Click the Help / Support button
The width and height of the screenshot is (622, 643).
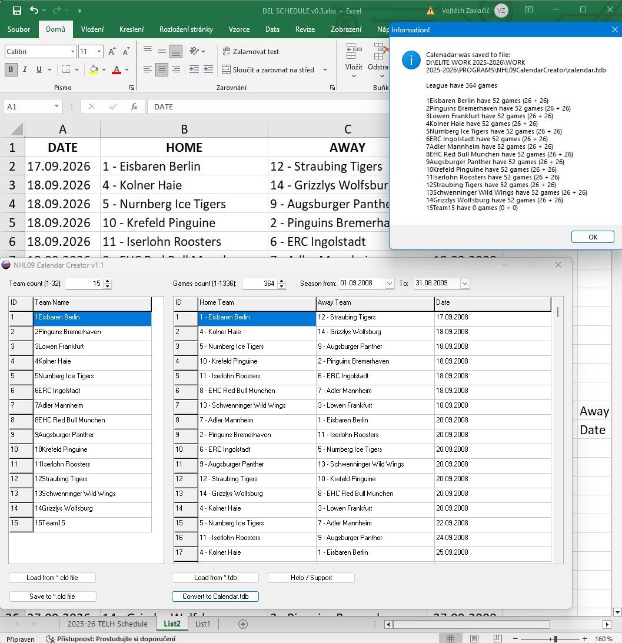pos(311,577)
